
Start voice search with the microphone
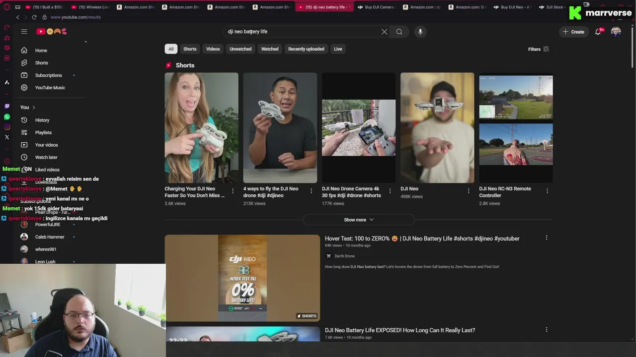coord(420,32)
